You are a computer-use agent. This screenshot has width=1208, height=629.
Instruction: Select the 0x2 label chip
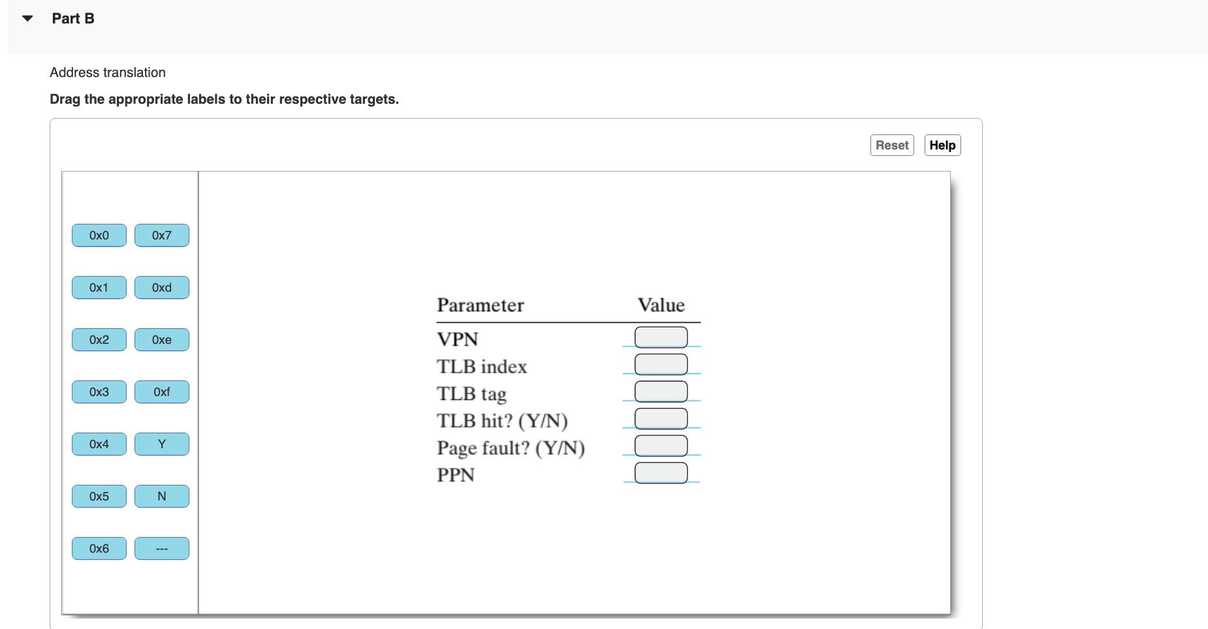[x=99, y=339]
